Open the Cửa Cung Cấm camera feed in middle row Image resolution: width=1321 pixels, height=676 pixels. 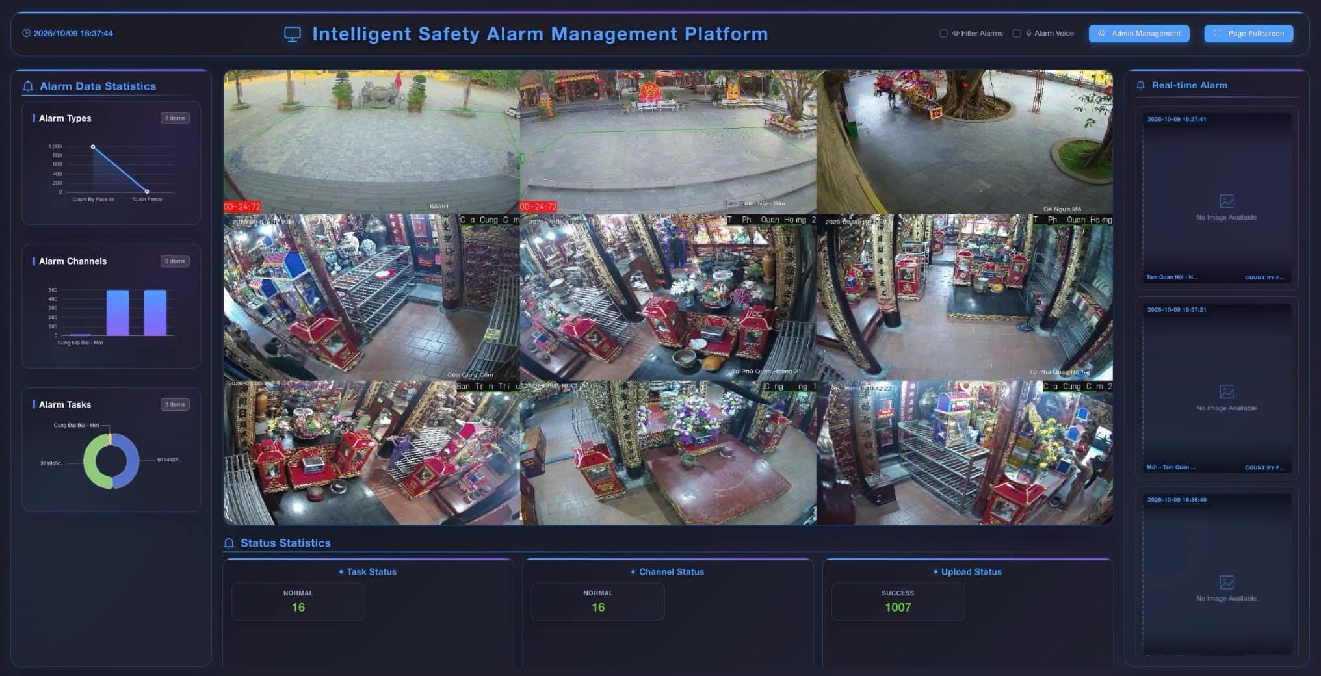click(x=371, y=297)
